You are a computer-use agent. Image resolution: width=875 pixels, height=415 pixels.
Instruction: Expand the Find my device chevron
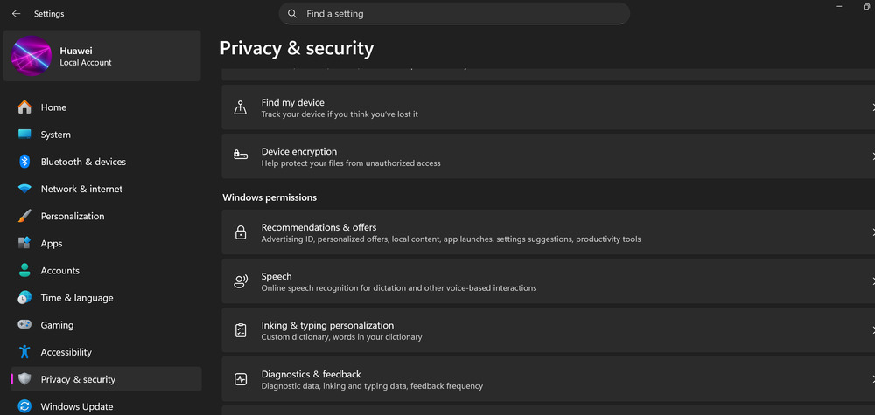pos(871,107)
